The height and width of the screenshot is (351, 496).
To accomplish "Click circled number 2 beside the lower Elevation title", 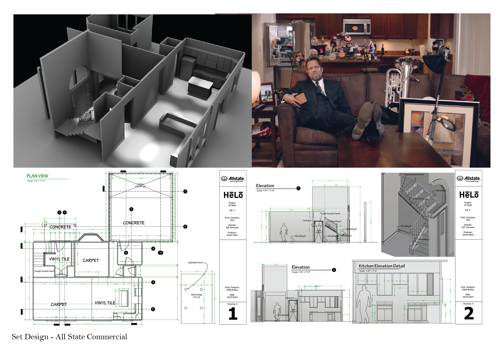I will [x=334, y=270].
